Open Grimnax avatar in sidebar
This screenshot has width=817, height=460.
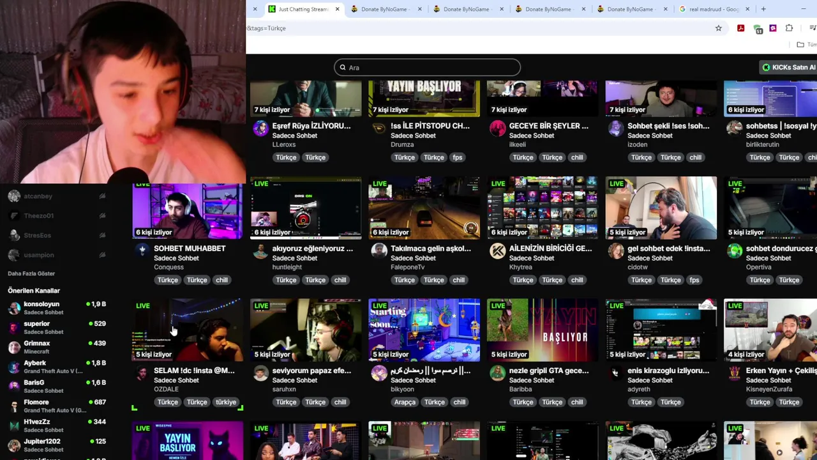[14, 347]
